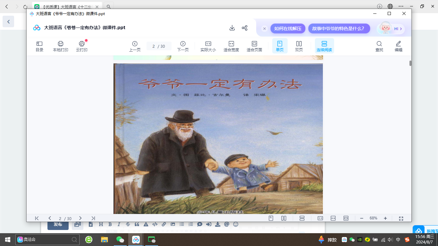Viewport: 438px width, 246px height.
Task: Click the 发布 publish button in background page
Action: (58, 225)
